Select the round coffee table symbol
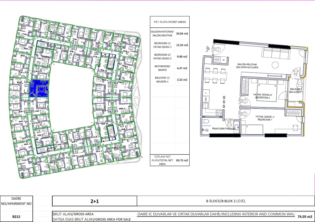Screen dimensions: 315x222 (275, 65)
